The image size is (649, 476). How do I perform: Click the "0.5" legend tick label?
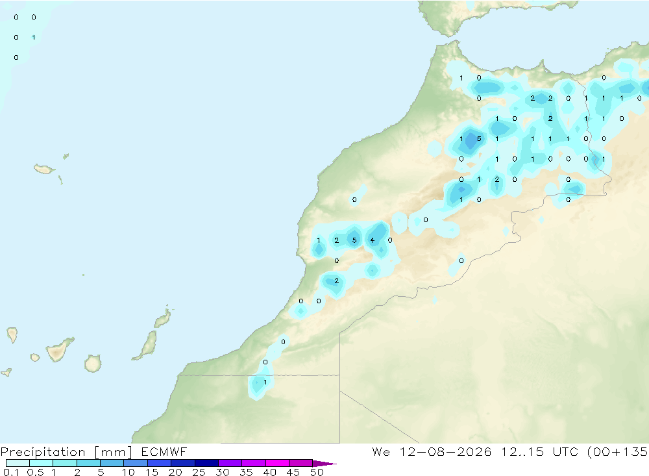coord(35,472)
